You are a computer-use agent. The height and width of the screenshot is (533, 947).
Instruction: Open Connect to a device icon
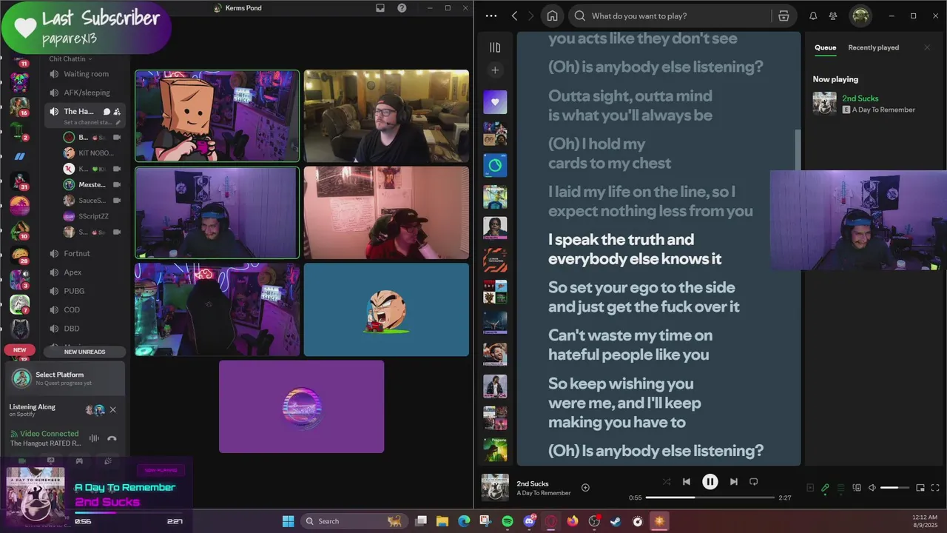pyautogui.click(x=857, y=488)
